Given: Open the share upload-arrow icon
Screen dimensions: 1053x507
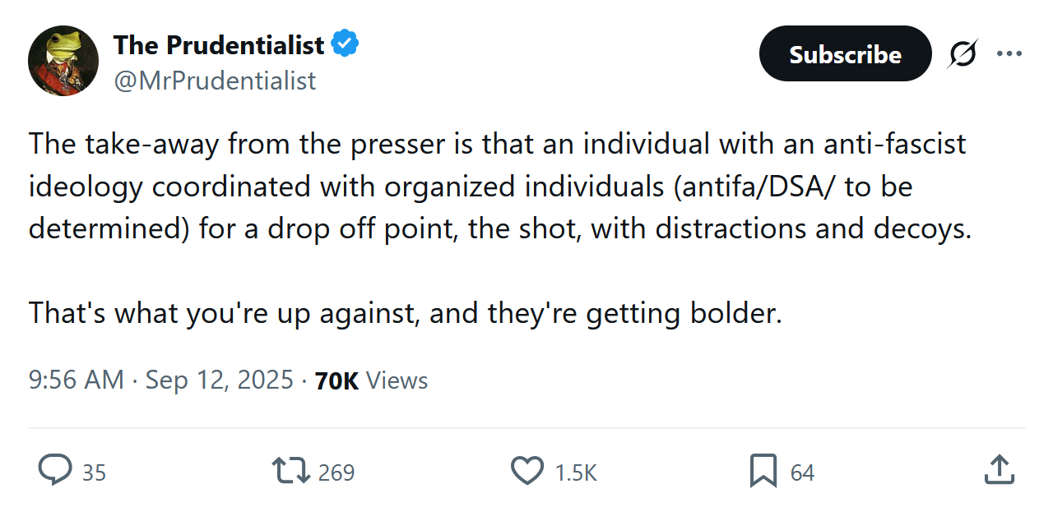Looking at the screenshot, I should [x=1000, y=471].
